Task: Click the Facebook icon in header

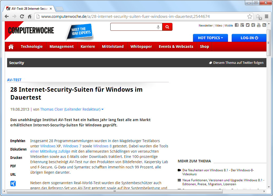Action: click(236, 25)
